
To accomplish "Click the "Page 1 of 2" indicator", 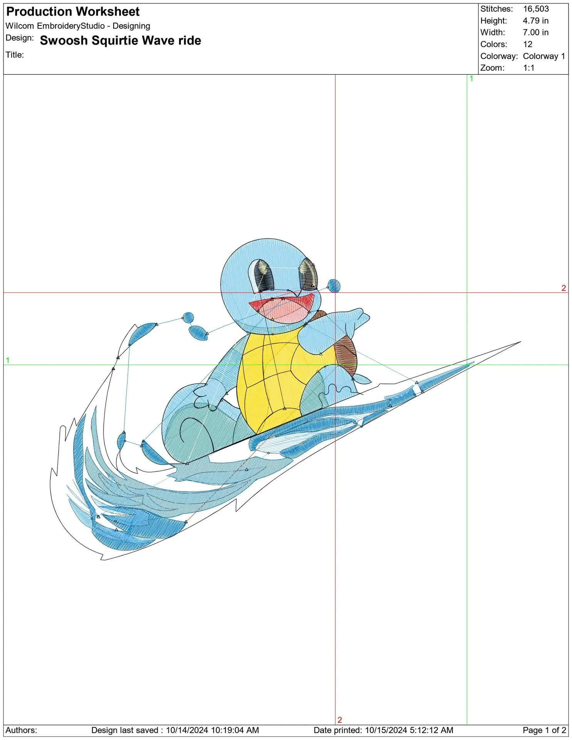I will pos(544,730).
